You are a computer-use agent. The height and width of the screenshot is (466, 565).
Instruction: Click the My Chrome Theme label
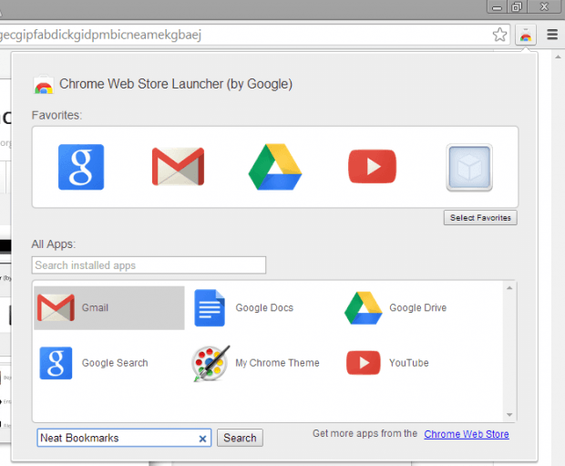point(277,363)
